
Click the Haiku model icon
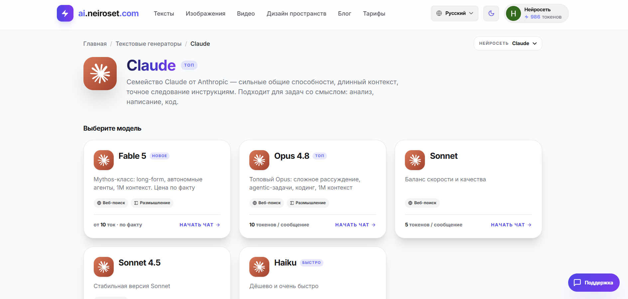(x=259, y=267)
